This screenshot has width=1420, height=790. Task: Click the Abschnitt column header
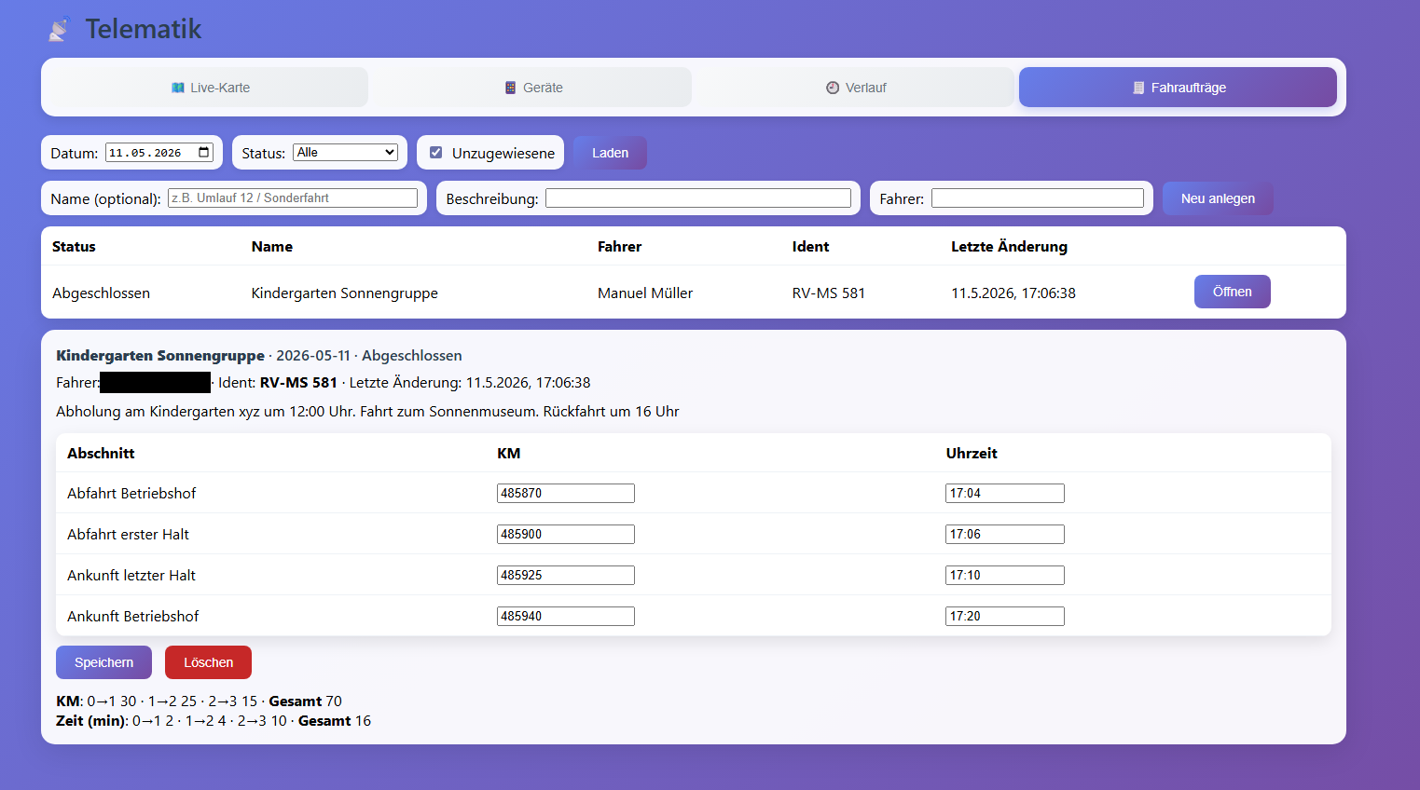[x=101, y=453]
